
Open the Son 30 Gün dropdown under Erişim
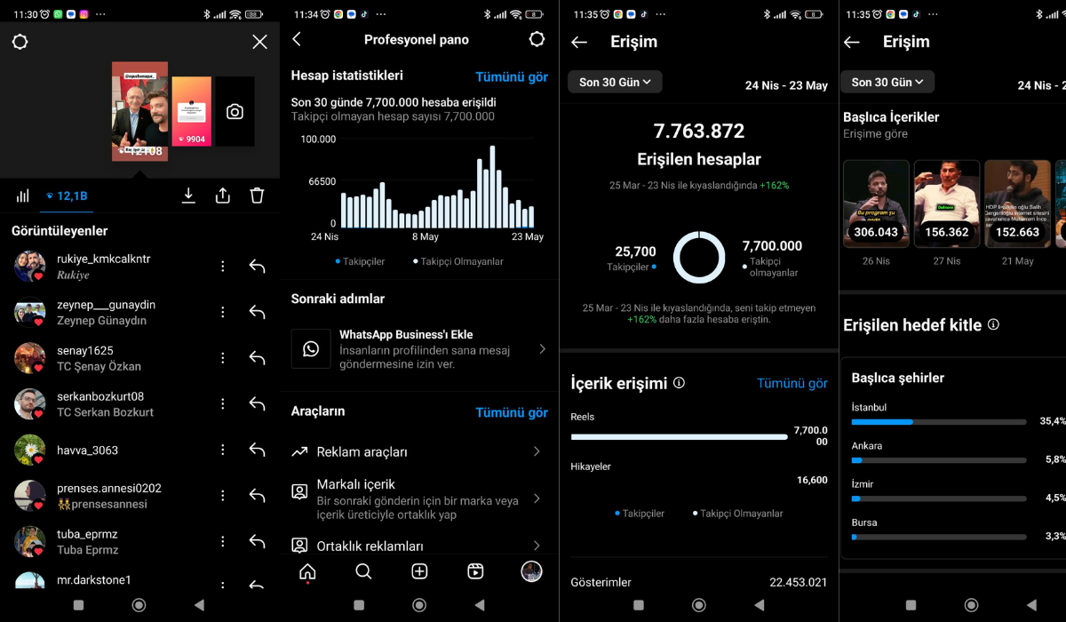pyautogui.click(x=615, y=82)
